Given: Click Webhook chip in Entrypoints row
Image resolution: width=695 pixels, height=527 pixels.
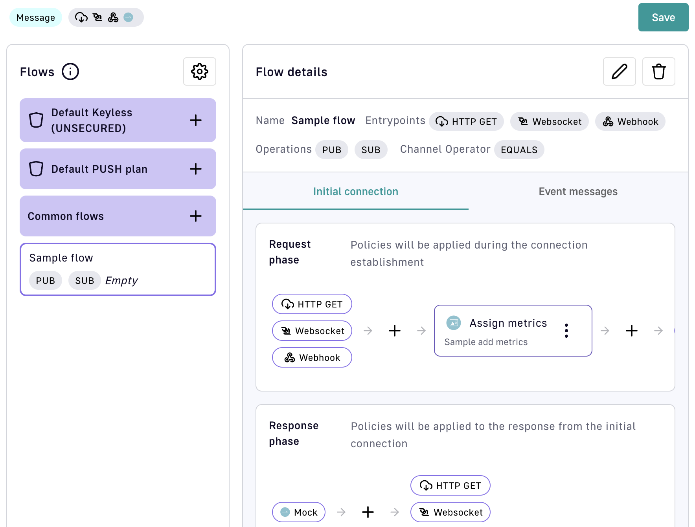Looking at the screenshot, I should (x=630, y=122).
